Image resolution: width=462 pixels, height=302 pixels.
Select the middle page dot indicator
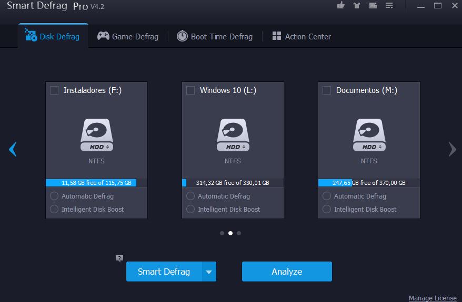coord(230,233)
